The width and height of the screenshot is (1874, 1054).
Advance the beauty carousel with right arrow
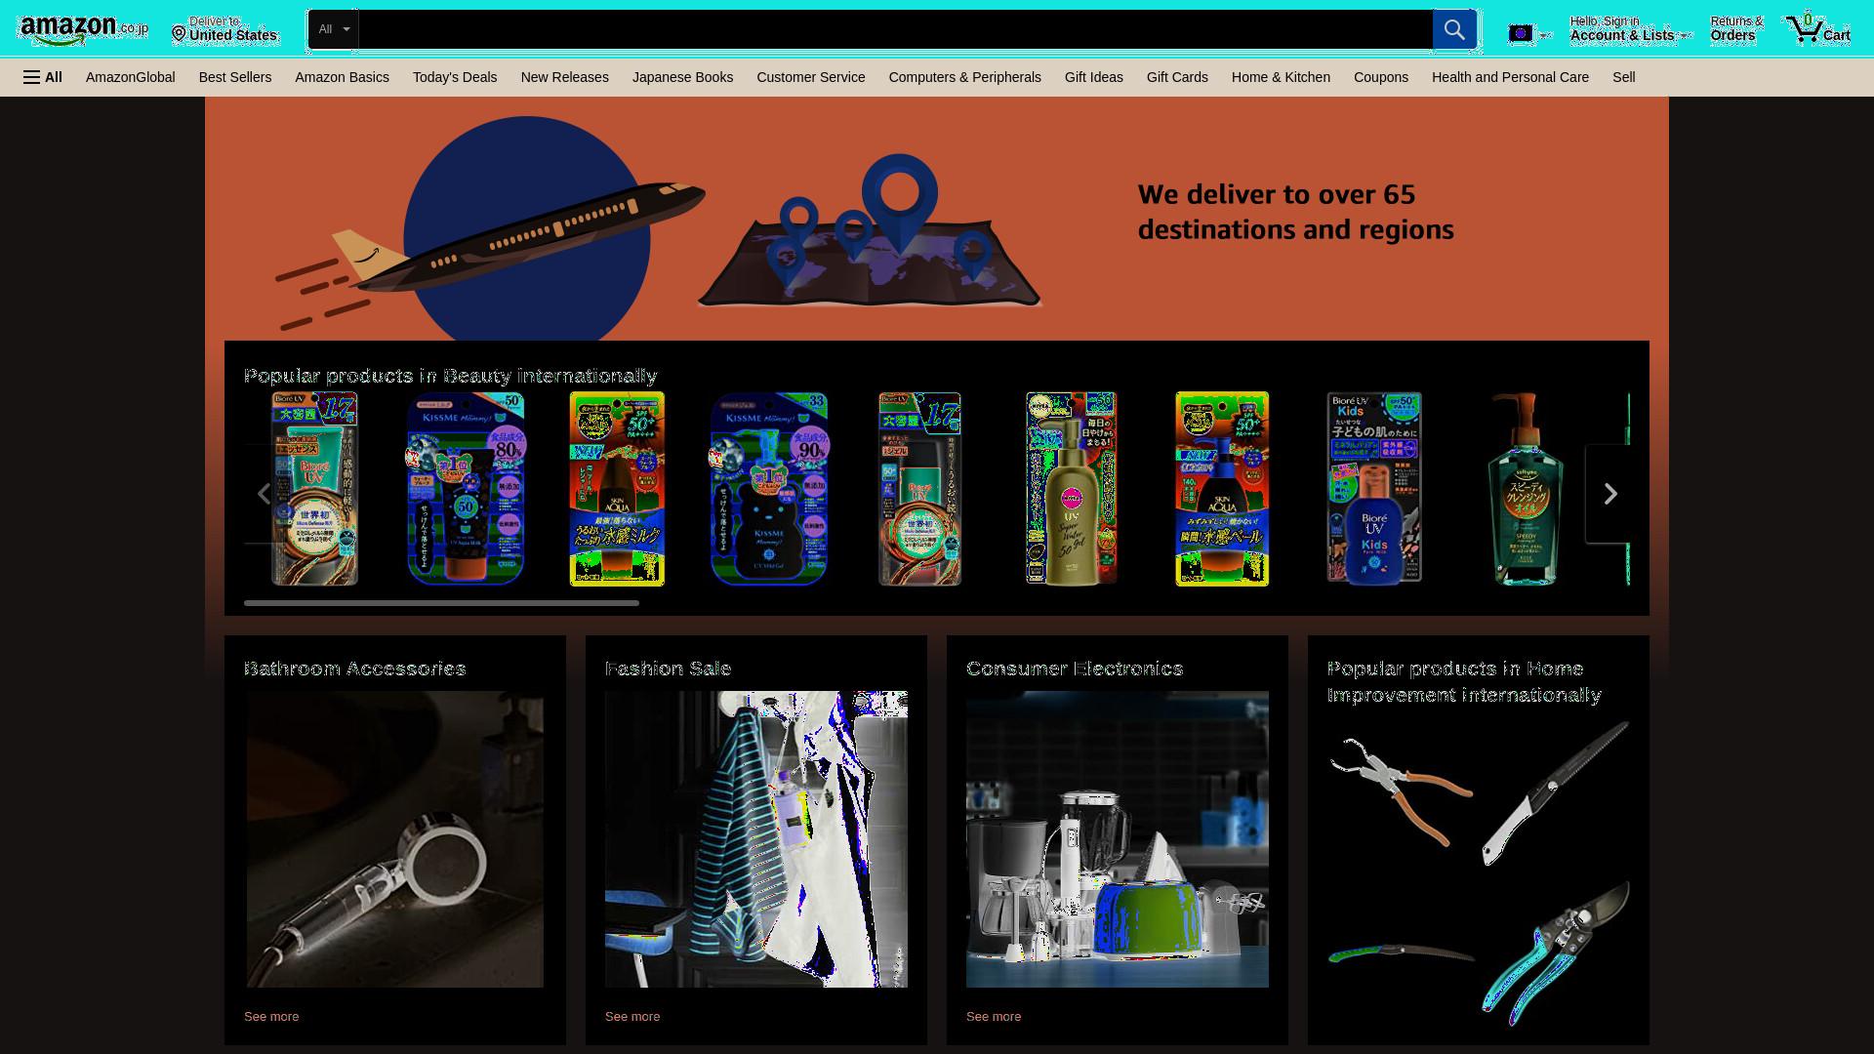(1610, 494)
